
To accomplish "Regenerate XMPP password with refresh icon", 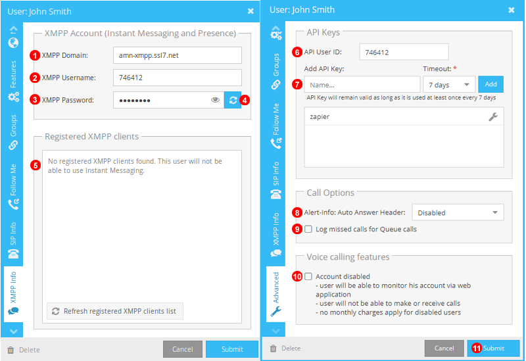I will (233, 100).
